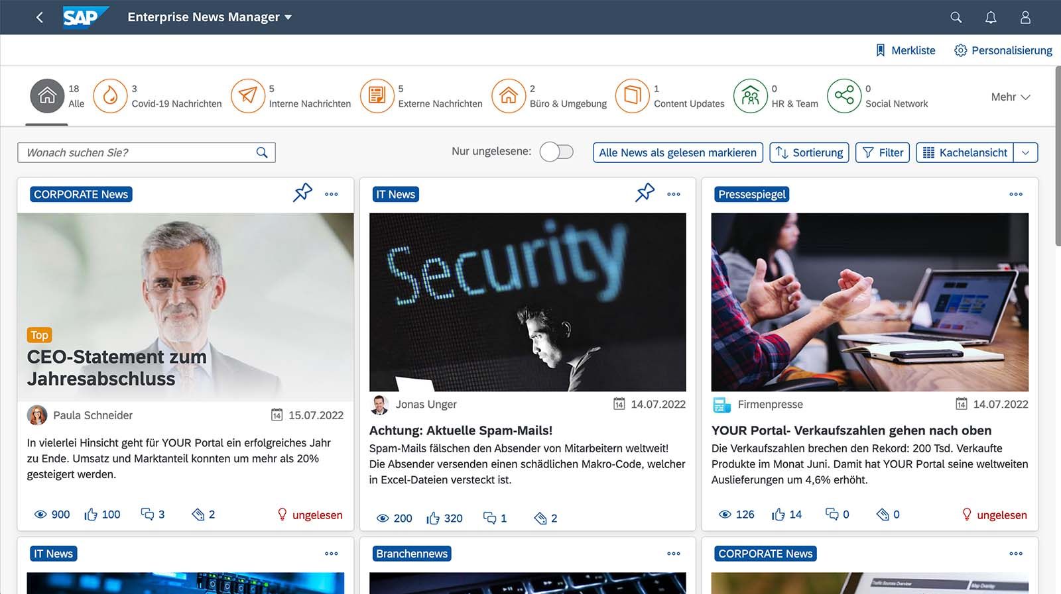Click the search magnifier icon in header
Screen dimensions: 1061x594
(x=956, y=17)
